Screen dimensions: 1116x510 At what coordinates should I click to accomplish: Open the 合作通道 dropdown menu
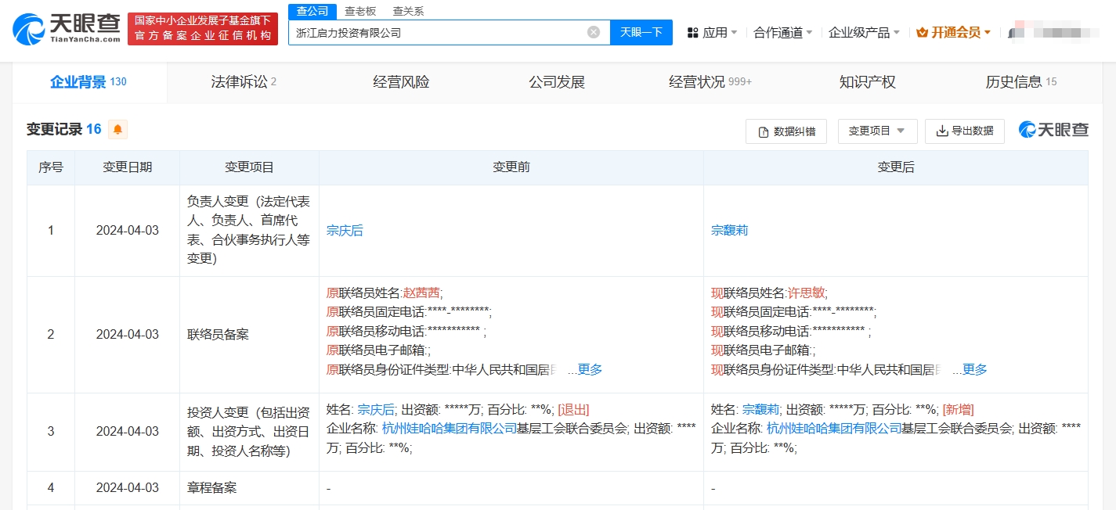pos(783,33)
